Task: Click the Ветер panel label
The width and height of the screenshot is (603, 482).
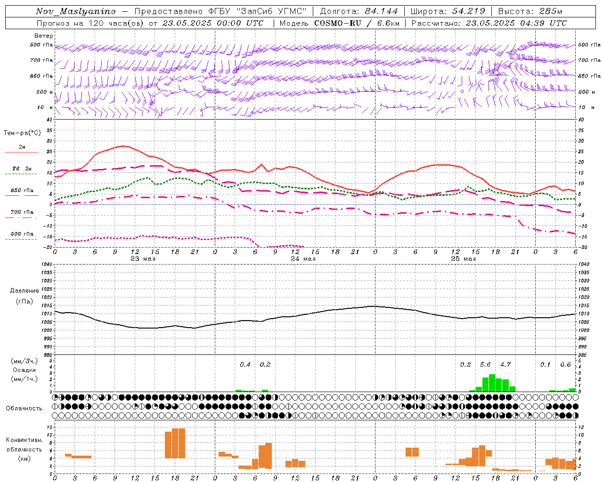Action: point(44,36)
